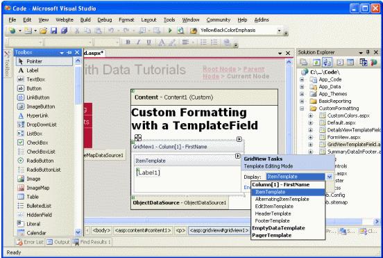Switch to the Find Results 1 tab
Image resolution: width=383 pixels, height=258 pixels.
(x=92, y=242)
